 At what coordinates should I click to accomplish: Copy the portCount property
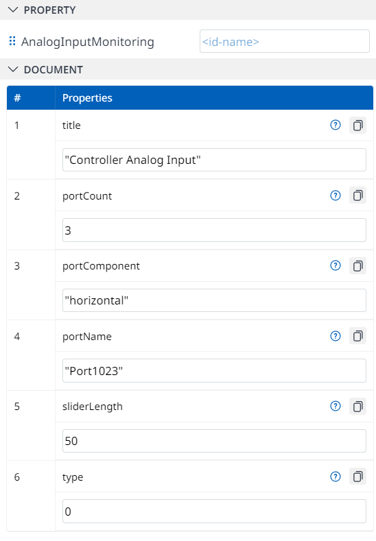coord(357,195)
